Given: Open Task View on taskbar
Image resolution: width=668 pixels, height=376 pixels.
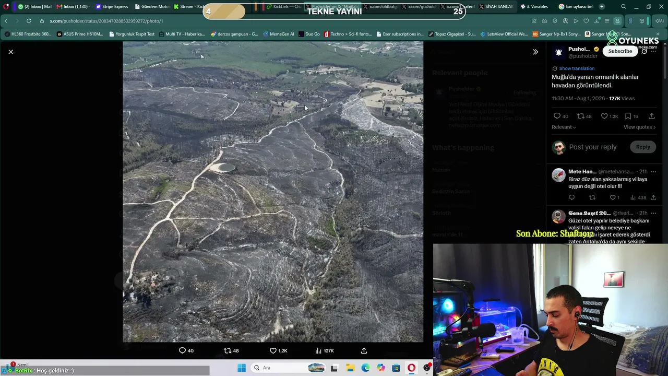Looking at the screenshot, I should tap(335, 368).
